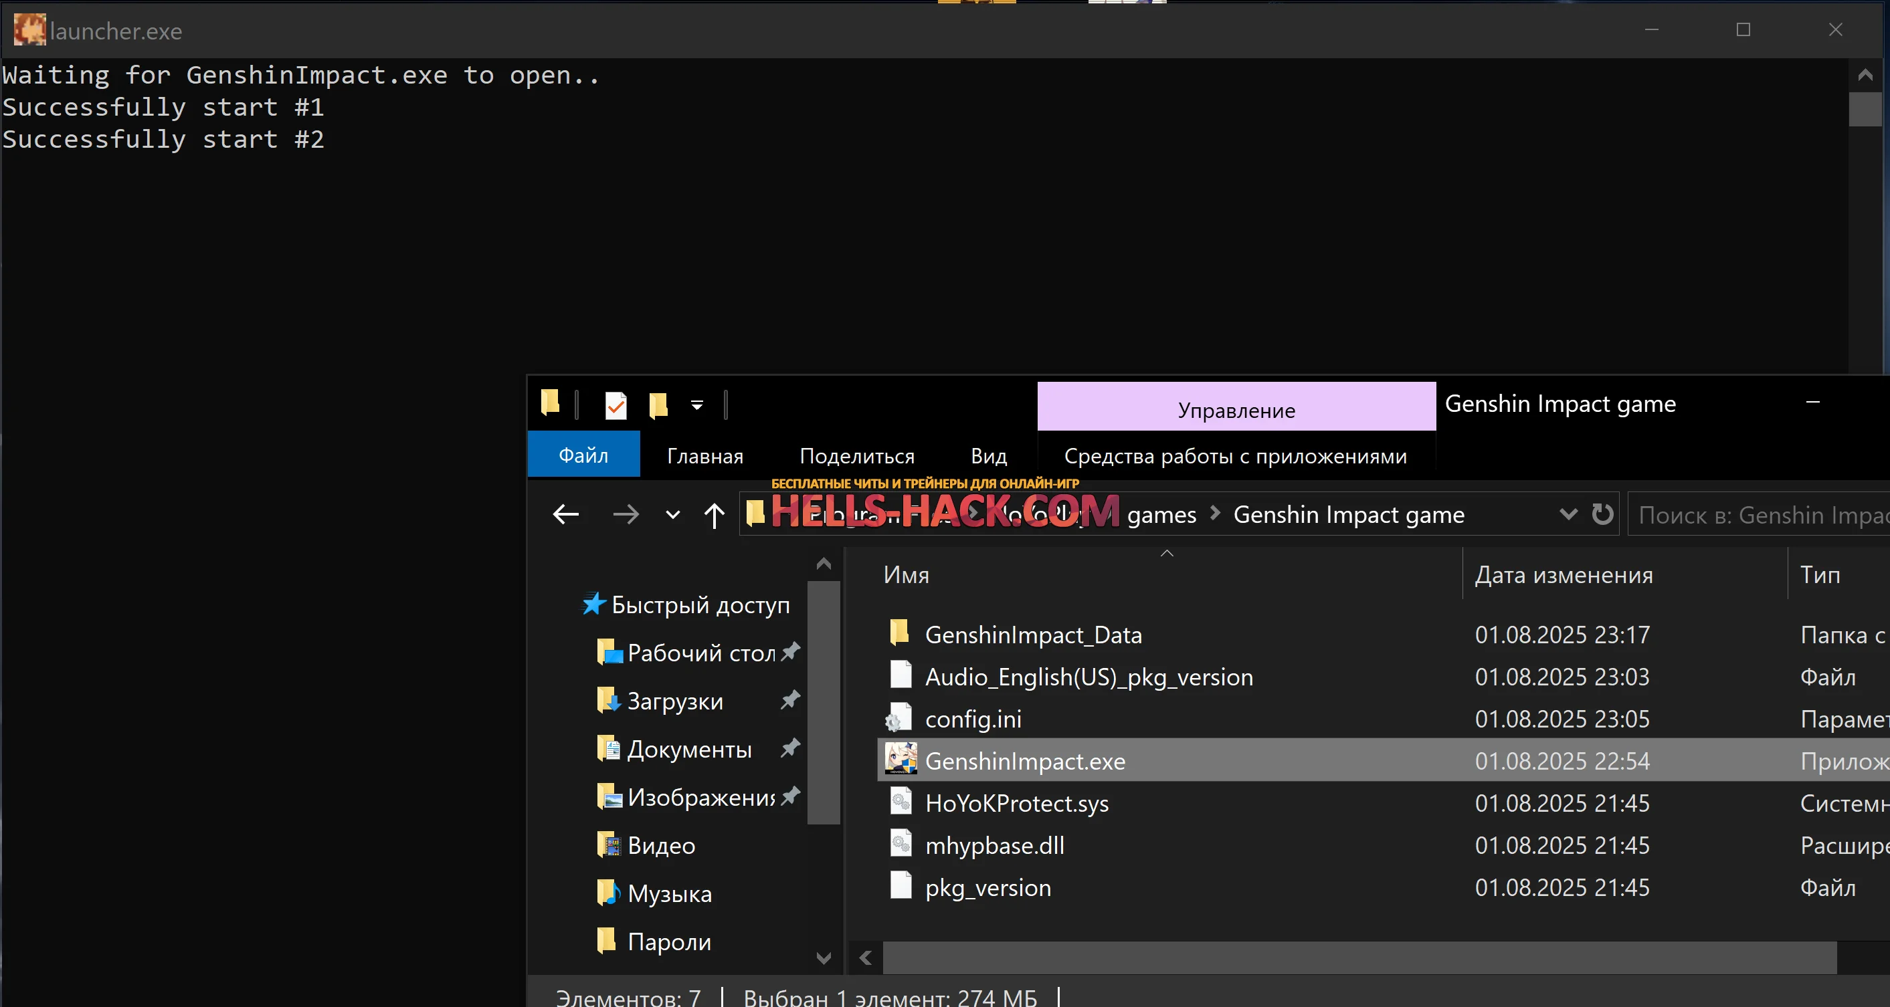Click the Audio_English(US)_pkg_version file name
Screen dimensions: 1890x1007
point(1089,677)
